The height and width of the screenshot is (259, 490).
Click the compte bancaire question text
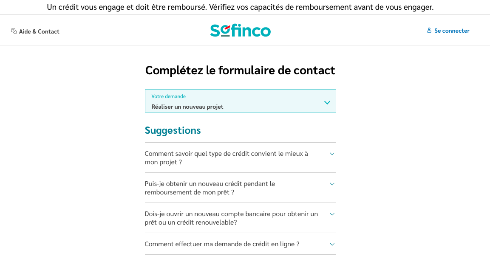tap(231, 218)
